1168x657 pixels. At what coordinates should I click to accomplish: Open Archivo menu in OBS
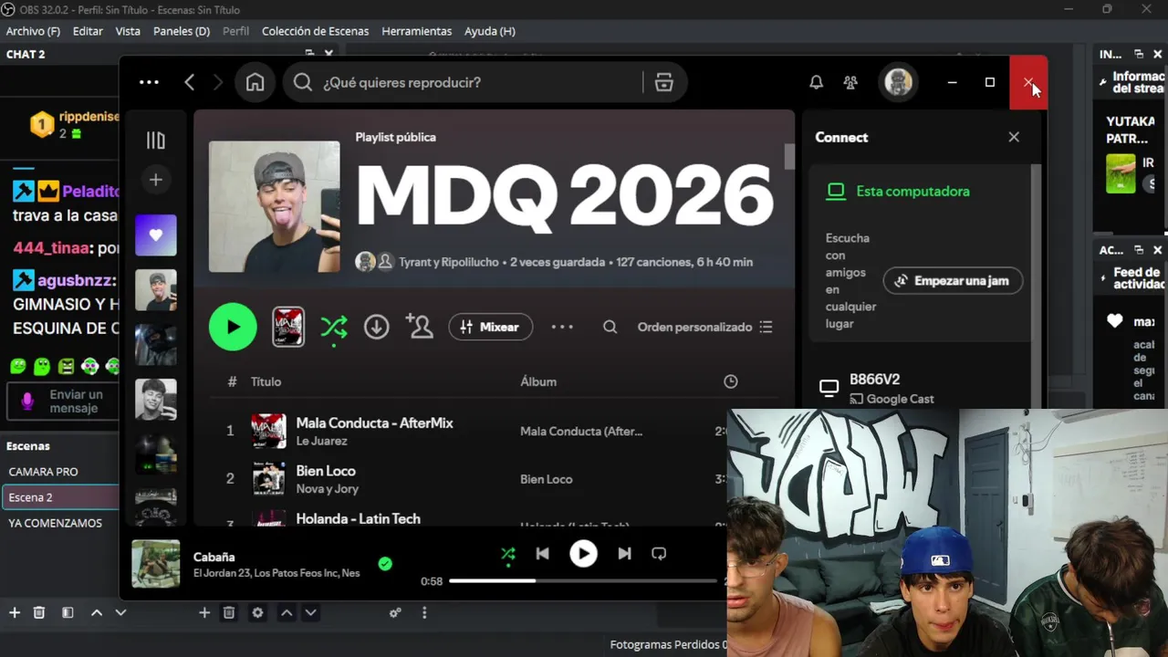pyautogui.click(x=33, y=31)
